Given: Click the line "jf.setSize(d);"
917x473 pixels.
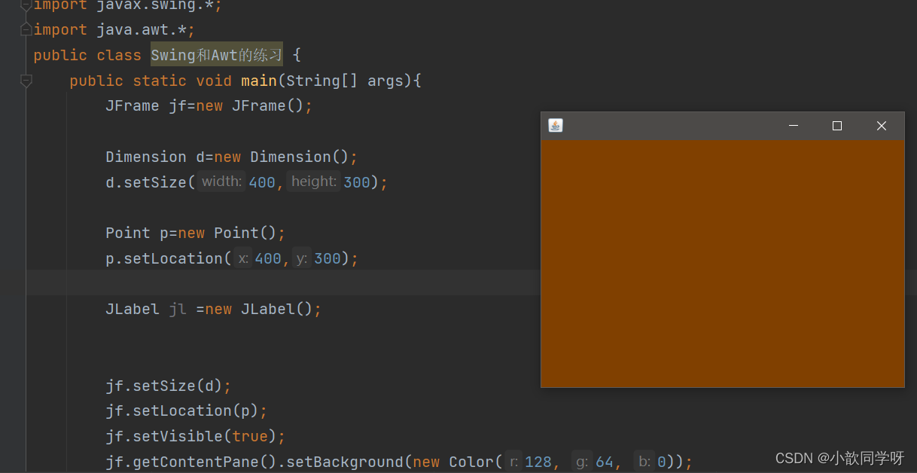Looking at the screenshot, I should pos(168,386).
